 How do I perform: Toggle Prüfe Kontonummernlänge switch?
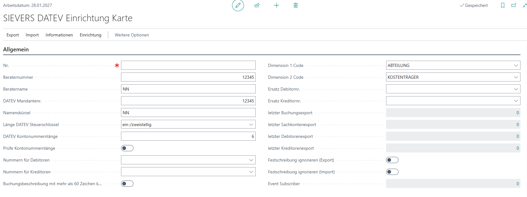(x=127, y=148)
